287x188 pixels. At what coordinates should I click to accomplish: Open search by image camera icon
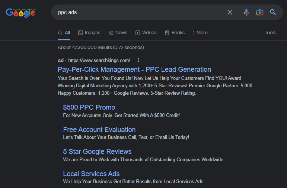pos(259,12)
